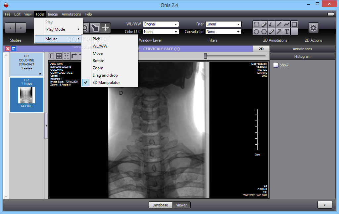This screenshot has width=339, height=214.
Task: Go to next study with right arrow
Action: [x=21, y=28]
